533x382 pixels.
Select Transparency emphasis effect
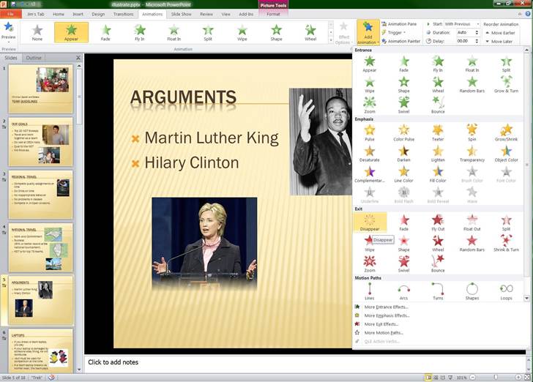pos(471,154)
